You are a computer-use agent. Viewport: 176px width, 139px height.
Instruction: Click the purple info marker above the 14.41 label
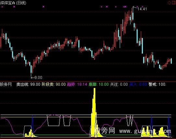[x=142, y=7]
